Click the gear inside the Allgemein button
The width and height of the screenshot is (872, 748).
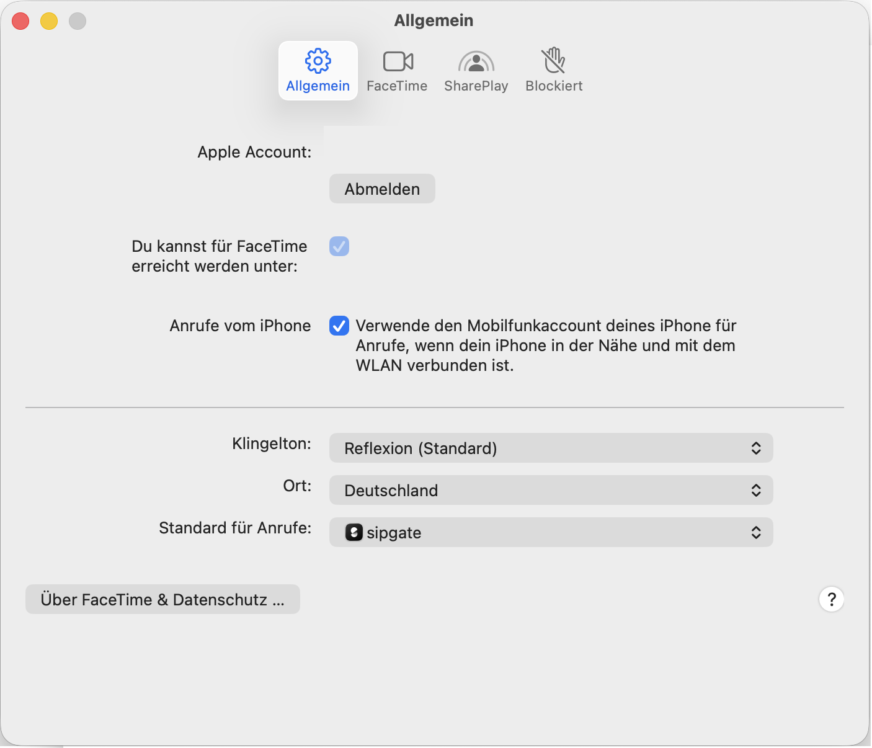coord(318,61)
